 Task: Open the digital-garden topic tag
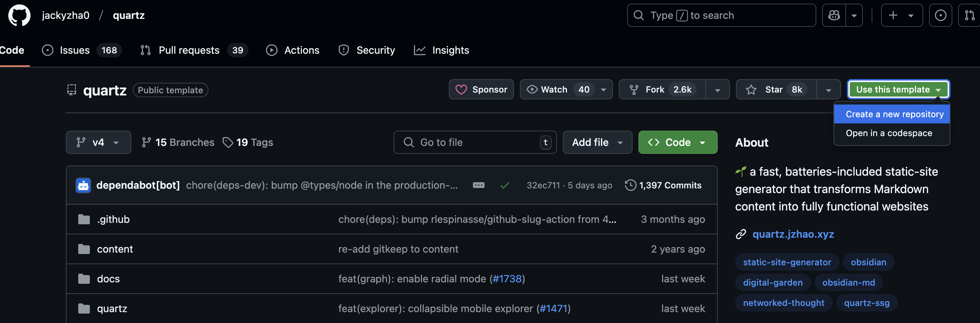pos(773,283)
